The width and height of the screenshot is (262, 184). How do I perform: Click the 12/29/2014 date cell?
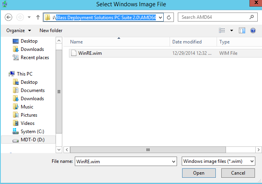coord(192,53)
